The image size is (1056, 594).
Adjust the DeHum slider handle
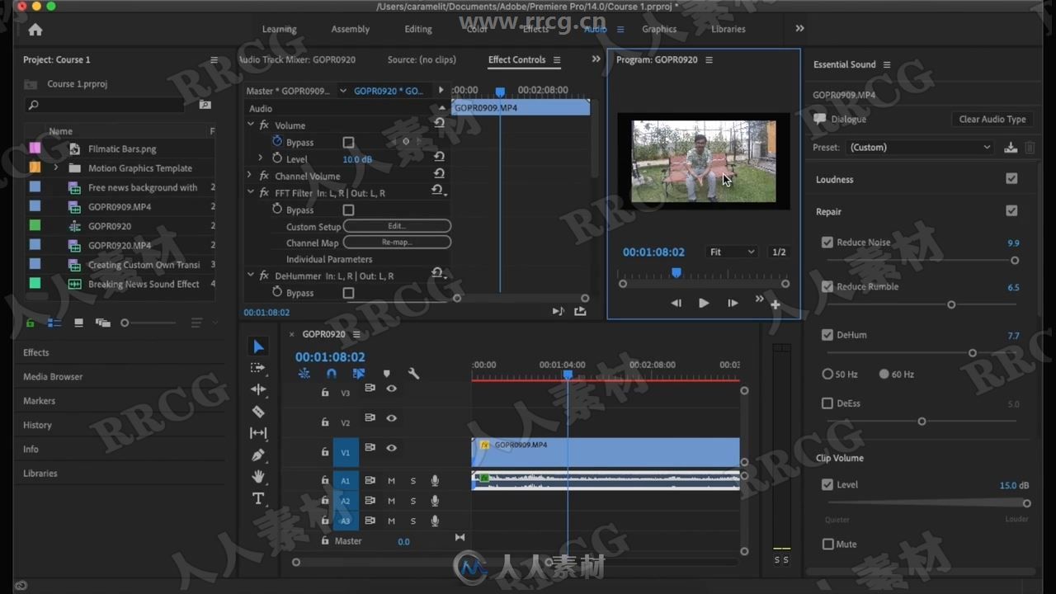[973, 353]
